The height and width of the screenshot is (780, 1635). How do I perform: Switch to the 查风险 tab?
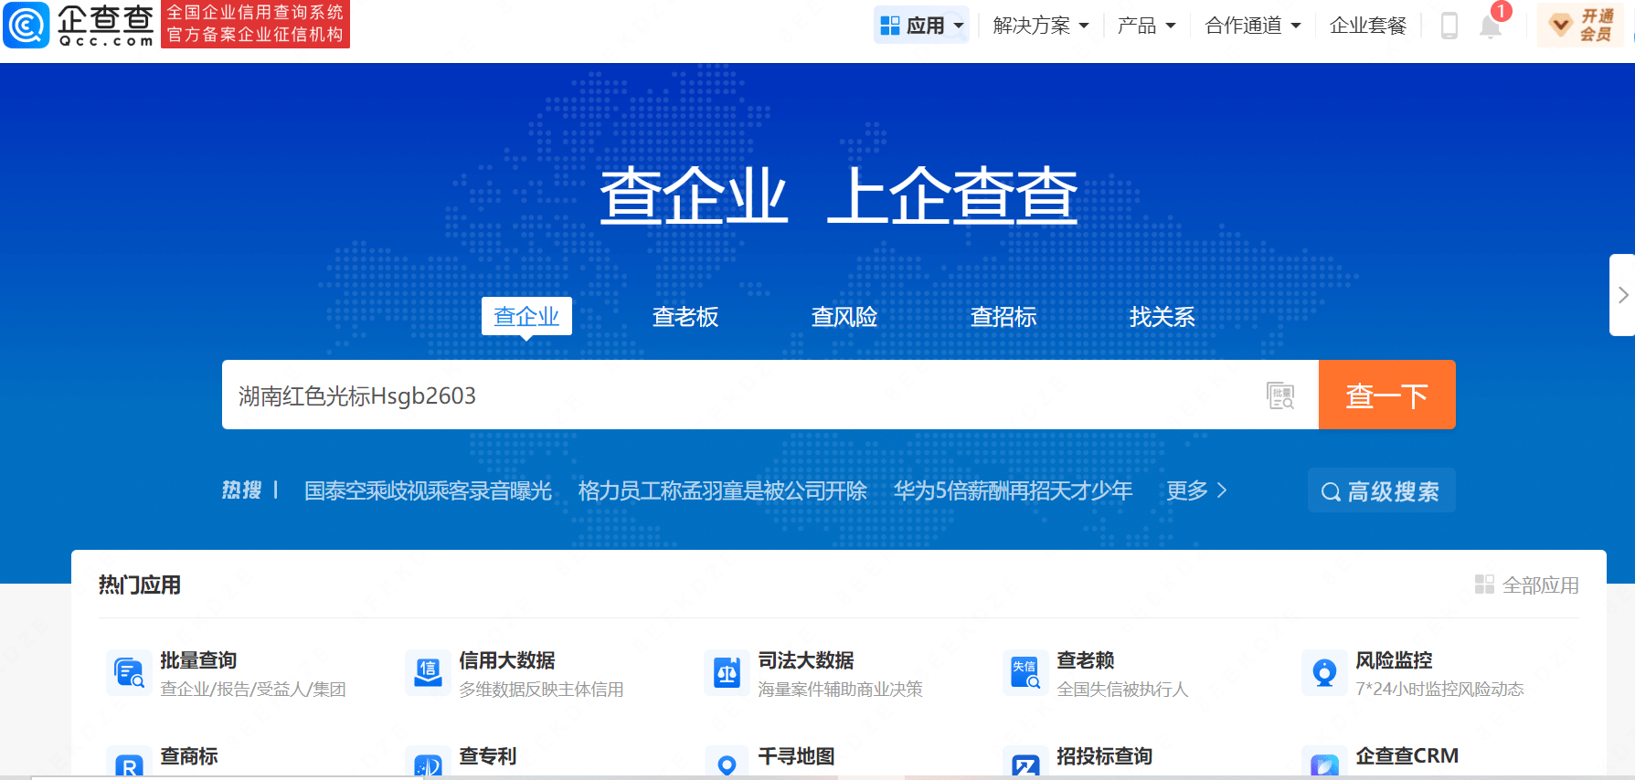click(844, 317)
